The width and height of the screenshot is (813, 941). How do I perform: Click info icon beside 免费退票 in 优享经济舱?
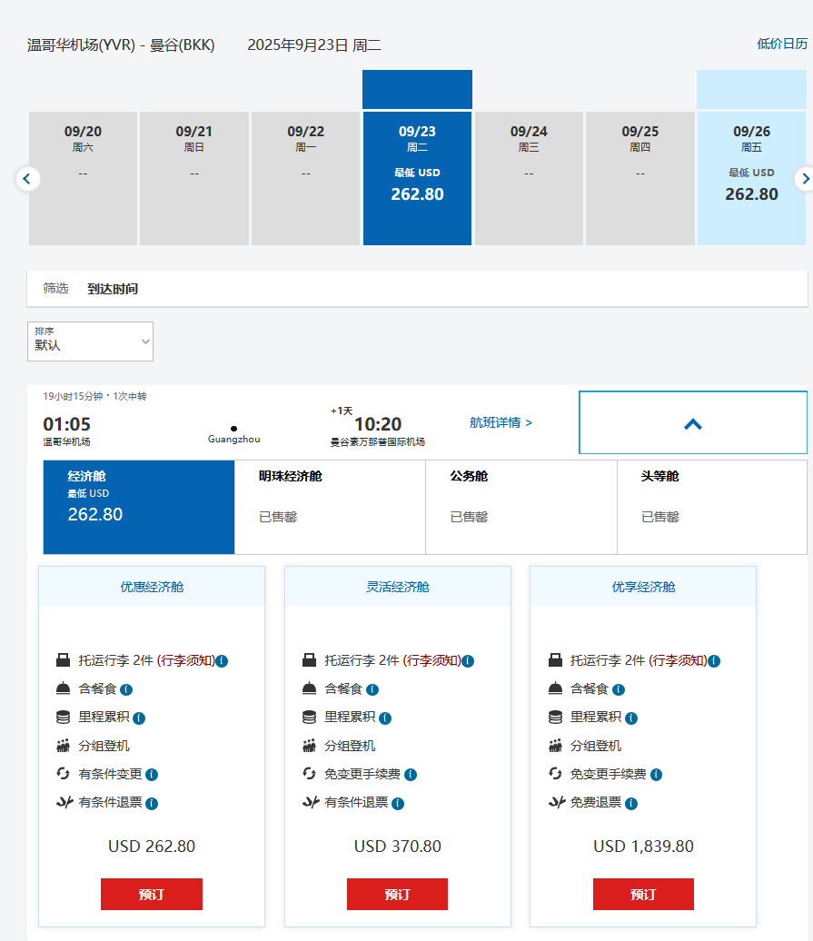[x=631, y=804]
